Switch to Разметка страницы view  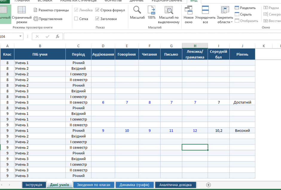(x=51, y=10)
